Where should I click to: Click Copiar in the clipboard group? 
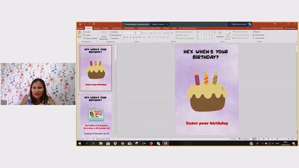(x=87, y=35)
